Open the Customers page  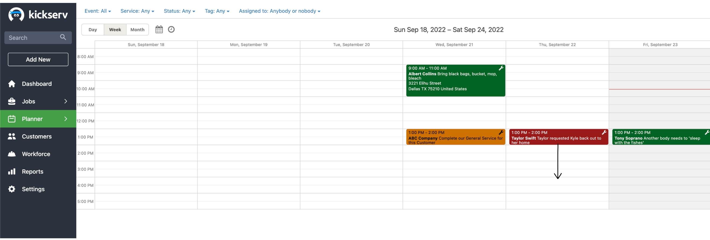tap(37, 137)
